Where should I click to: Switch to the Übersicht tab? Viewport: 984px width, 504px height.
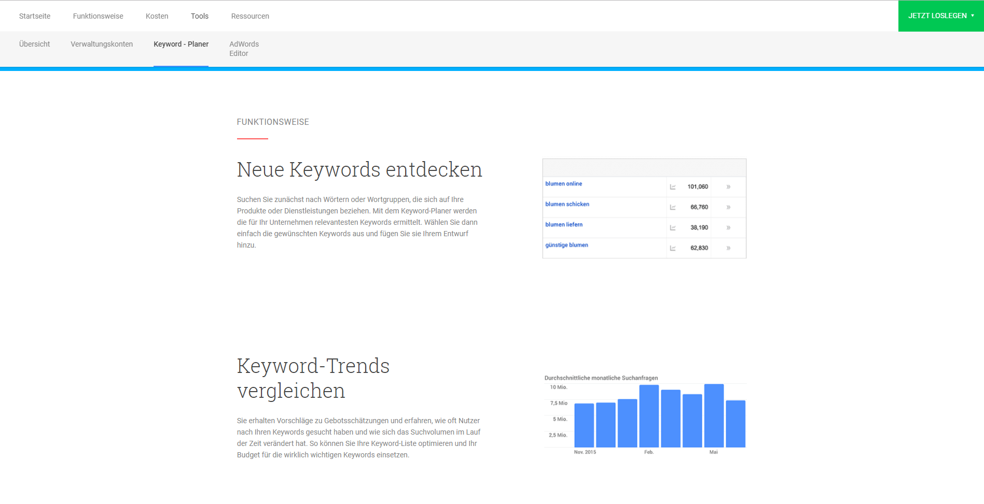click(35, 44)
